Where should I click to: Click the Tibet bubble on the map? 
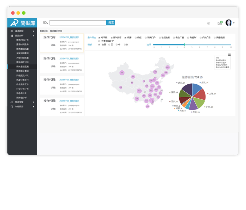(x=121, y=87)
